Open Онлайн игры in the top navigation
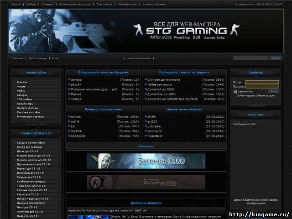Screen dimensions: 292x219 tap(127, 4)
